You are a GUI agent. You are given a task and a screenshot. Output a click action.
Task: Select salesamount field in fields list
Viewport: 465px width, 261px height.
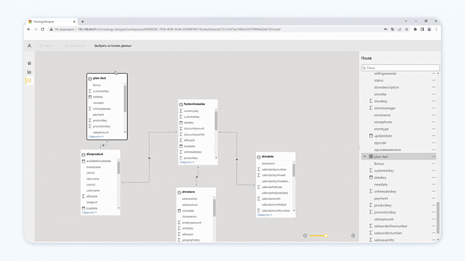pos(383,219)
